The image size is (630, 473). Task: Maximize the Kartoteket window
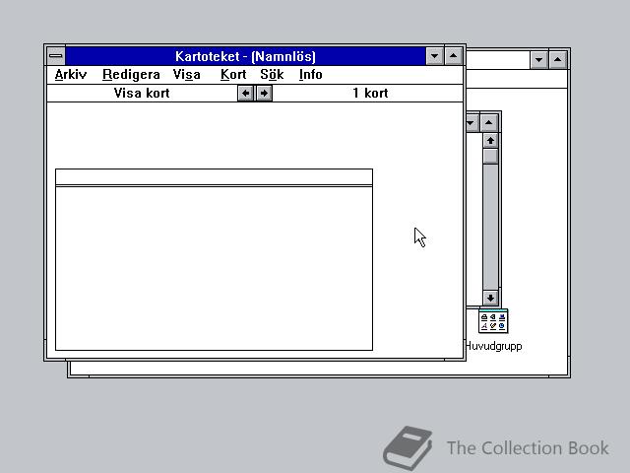(x=454, y=56)
